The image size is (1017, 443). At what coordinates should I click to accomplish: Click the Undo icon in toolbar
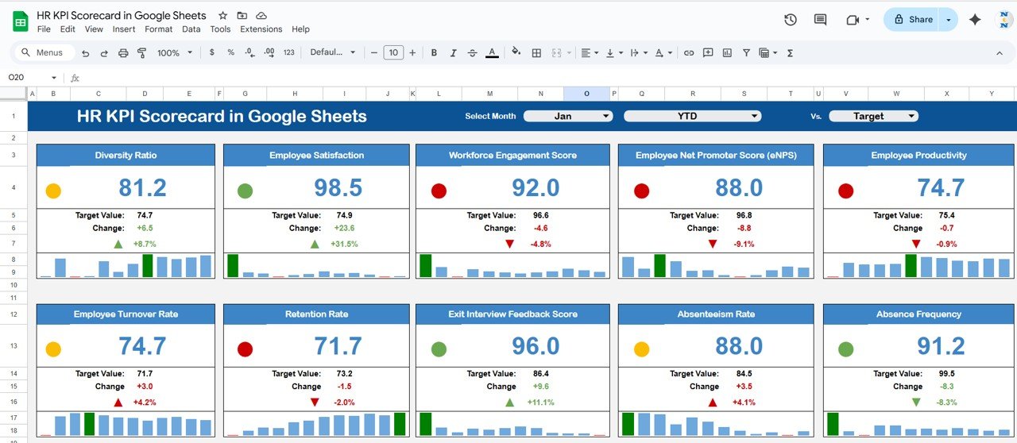[x=85, y=53]
